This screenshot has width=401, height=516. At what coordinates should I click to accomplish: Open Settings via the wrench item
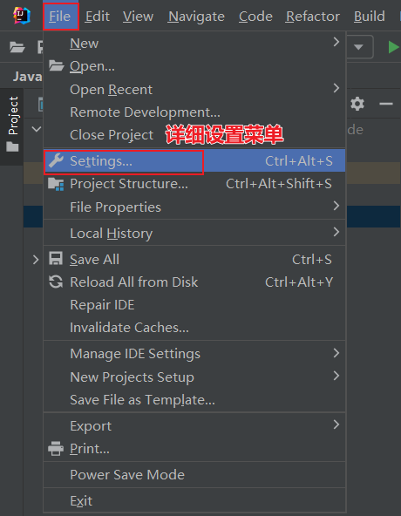pyautogui.click(x=194, y=161)
